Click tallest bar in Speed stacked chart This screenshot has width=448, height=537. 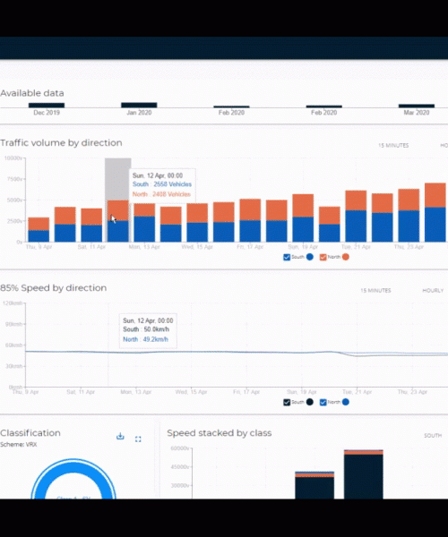[x=364, y=474]
